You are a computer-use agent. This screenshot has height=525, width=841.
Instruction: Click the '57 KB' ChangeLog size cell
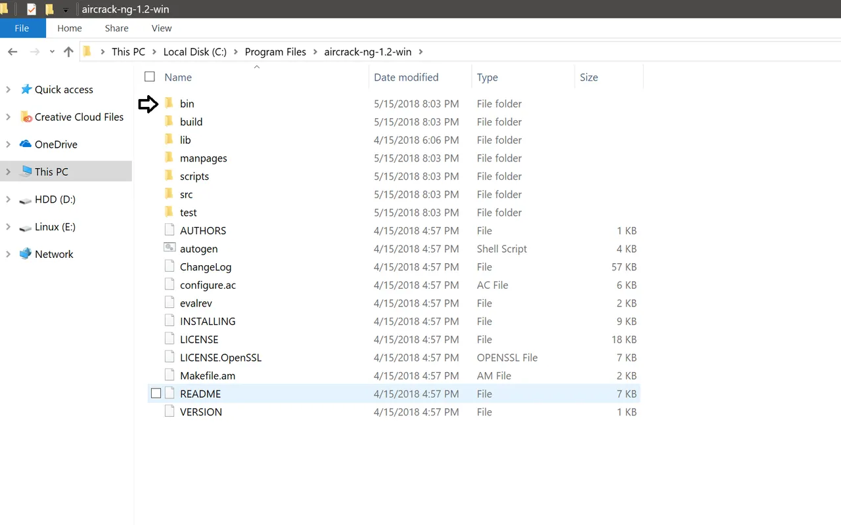(624, 267)
